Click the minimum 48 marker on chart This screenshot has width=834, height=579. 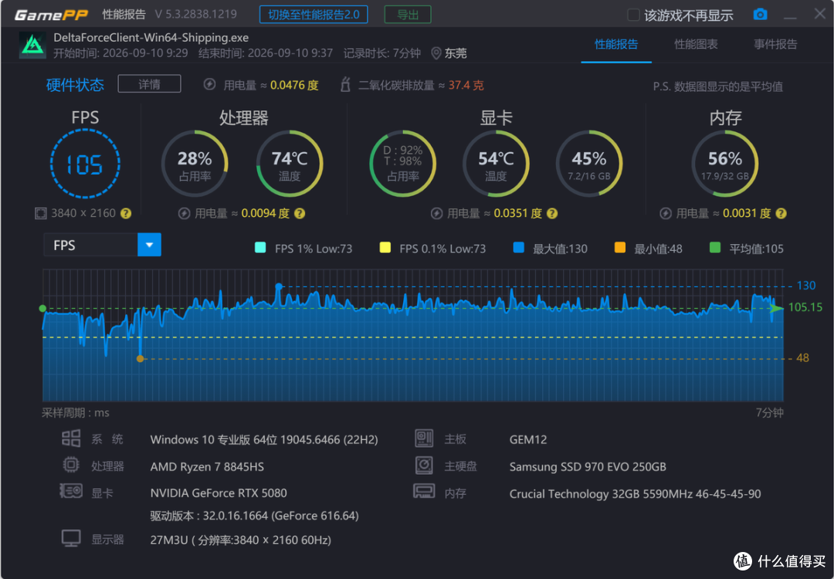(140, 359)
